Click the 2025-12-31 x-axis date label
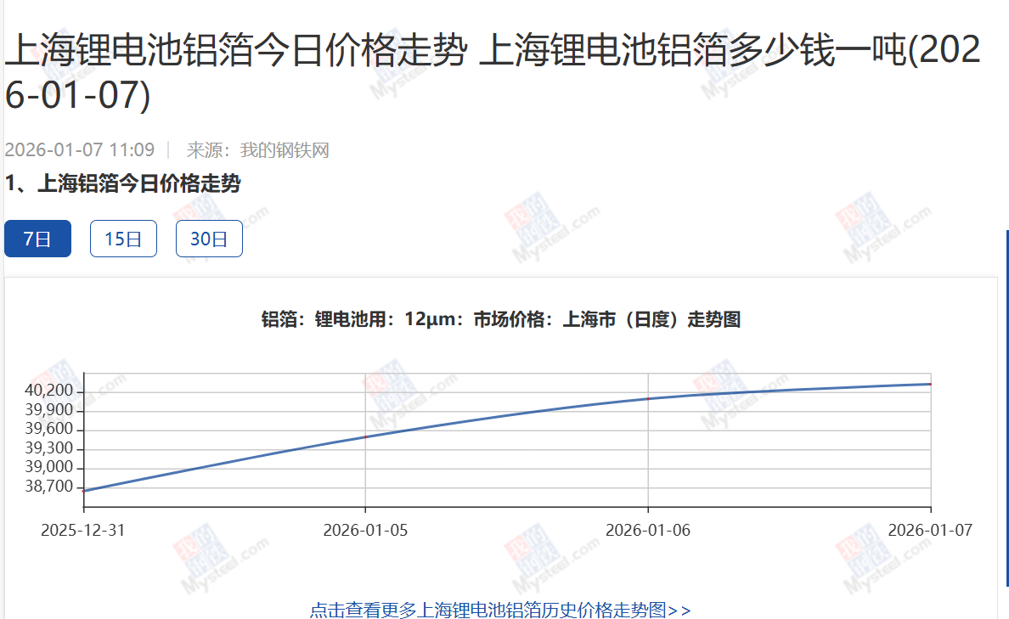The height and width of the screenshot is (619, 1009). tap(83, 530)
